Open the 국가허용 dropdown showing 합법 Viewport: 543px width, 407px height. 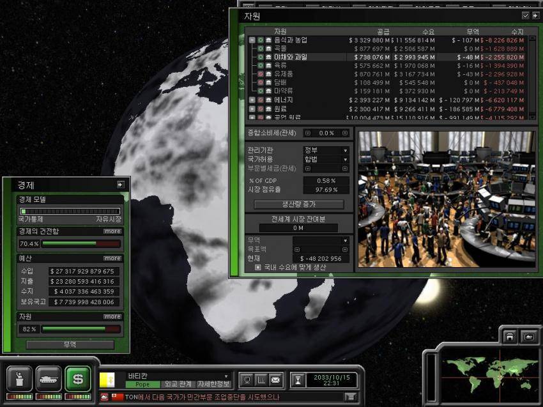[326, 159]
